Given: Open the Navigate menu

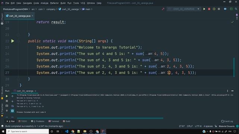Looking at the screenshot, I should point(27,3).
